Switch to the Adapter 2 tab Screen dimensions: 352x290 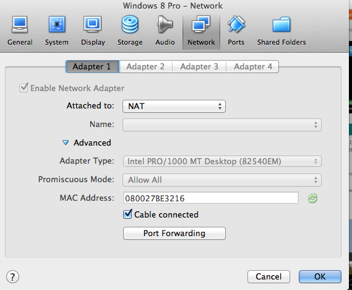click(145, 66)
